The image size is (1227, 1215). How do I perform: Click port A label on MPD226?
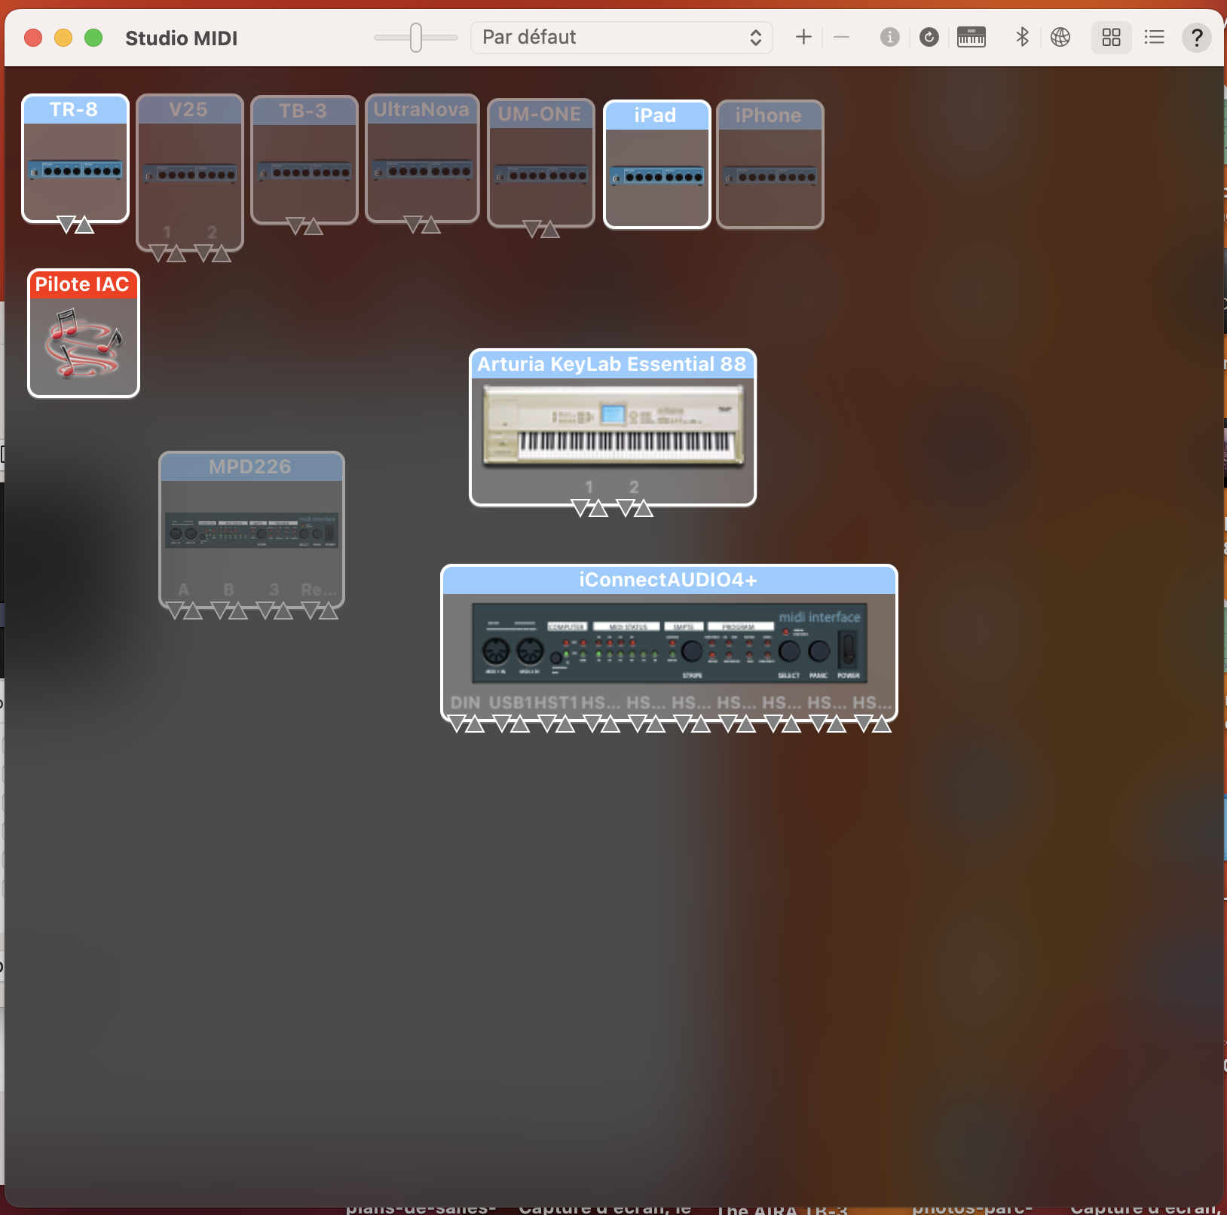click(183, 589)
